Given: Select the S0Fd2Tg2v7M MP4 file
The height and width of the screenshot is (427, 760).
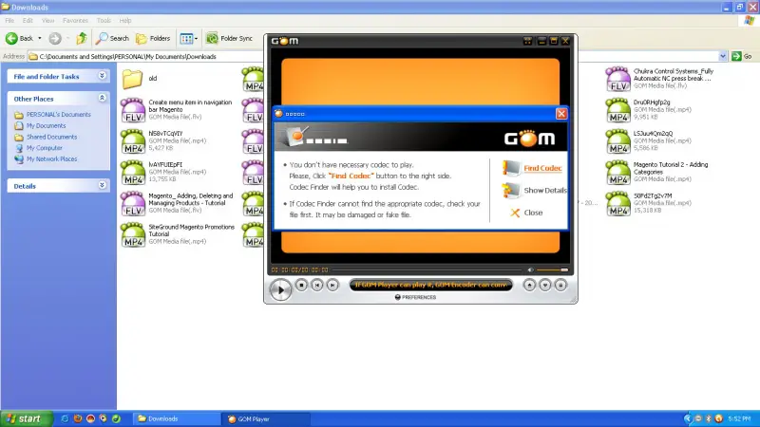Looking at the screenshot, I should pyautogui.click(x=649, y=203).
